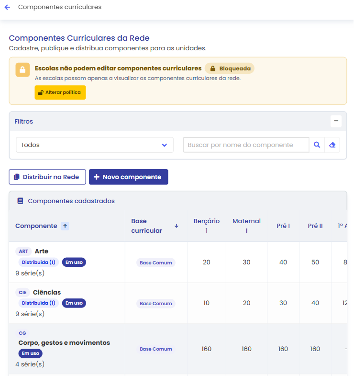This screenshot has height=376, width=354.
Task: Click Em uso badge in Ciências row
Action: (74, 303)
